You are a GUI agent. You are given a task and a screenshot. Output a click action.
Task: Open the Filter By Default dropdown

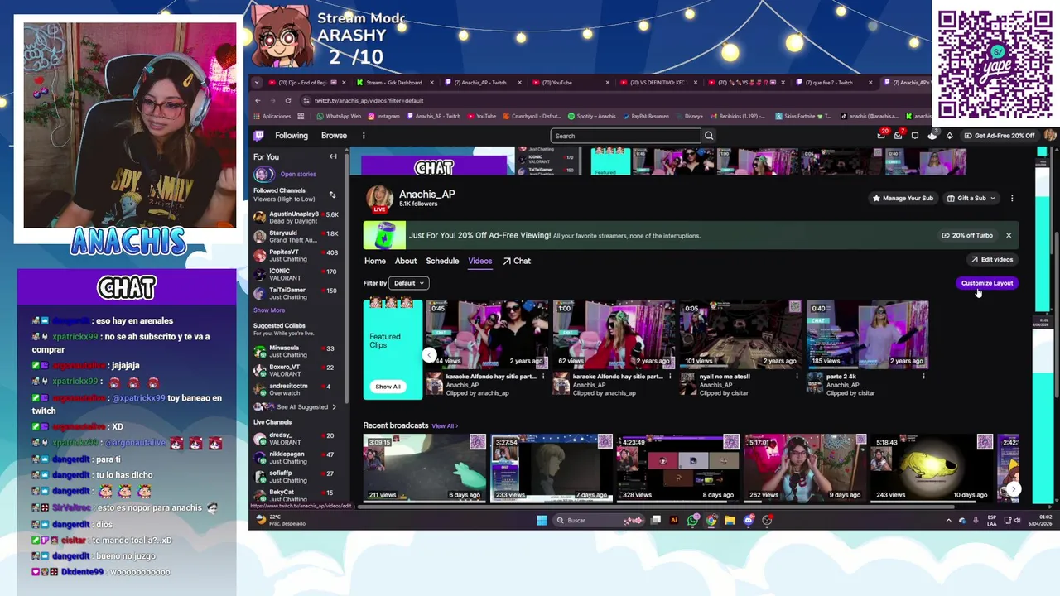point(409,283)
